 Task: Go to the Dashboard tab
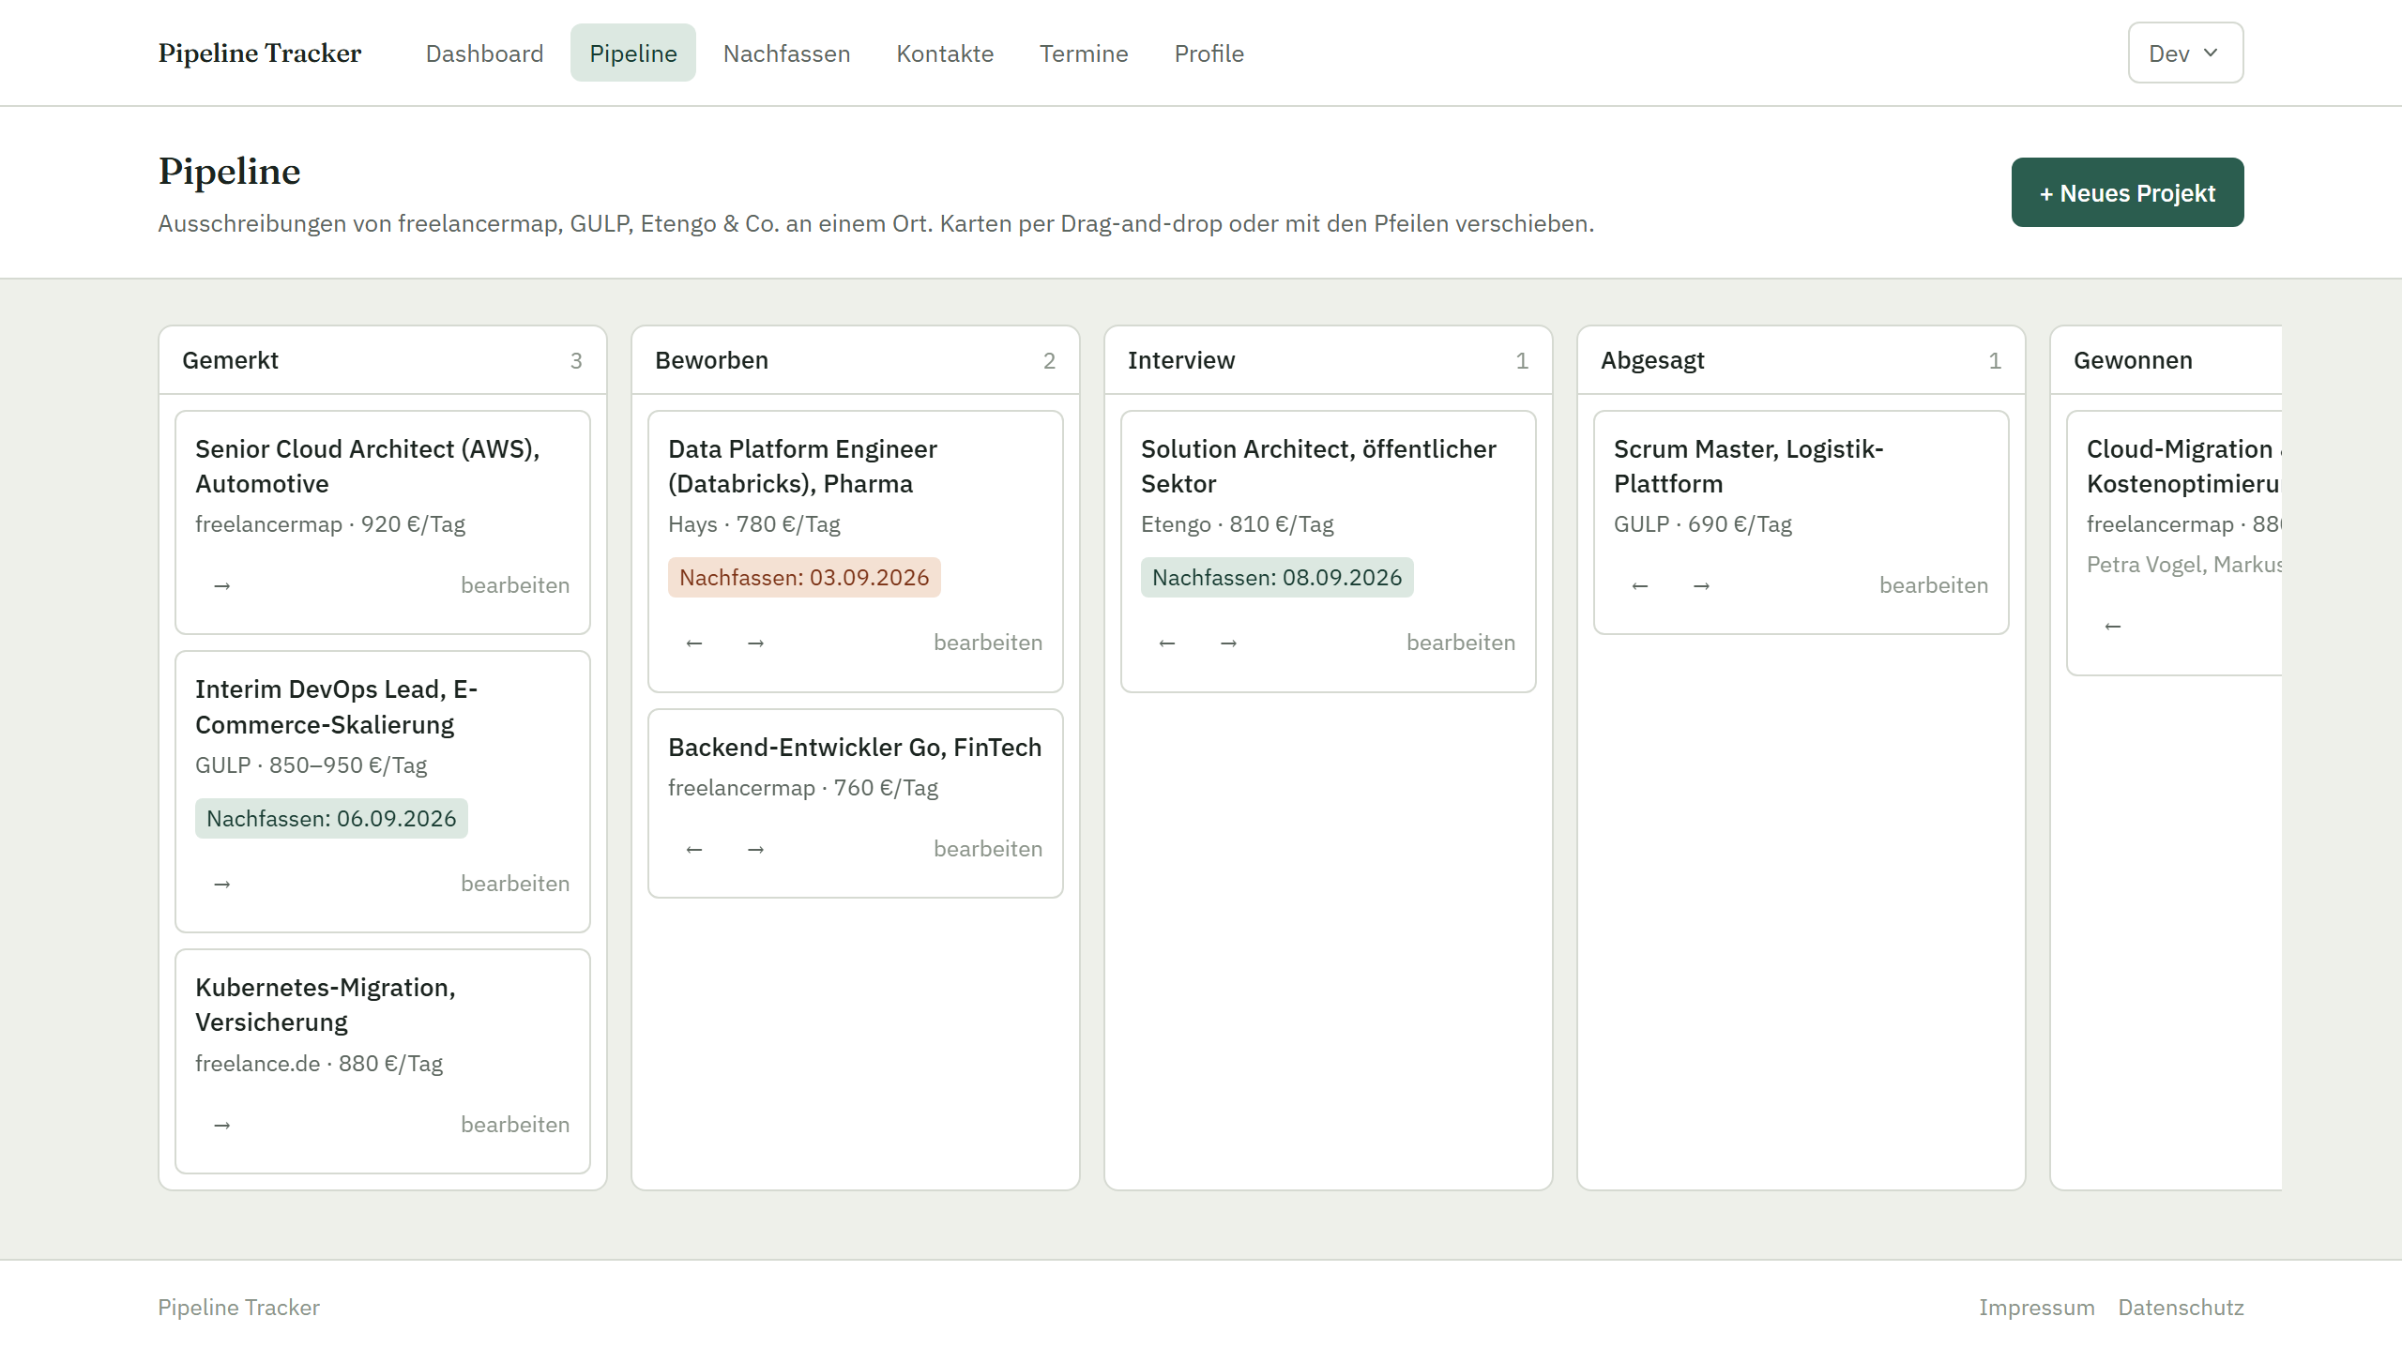(x=484, y=53)
